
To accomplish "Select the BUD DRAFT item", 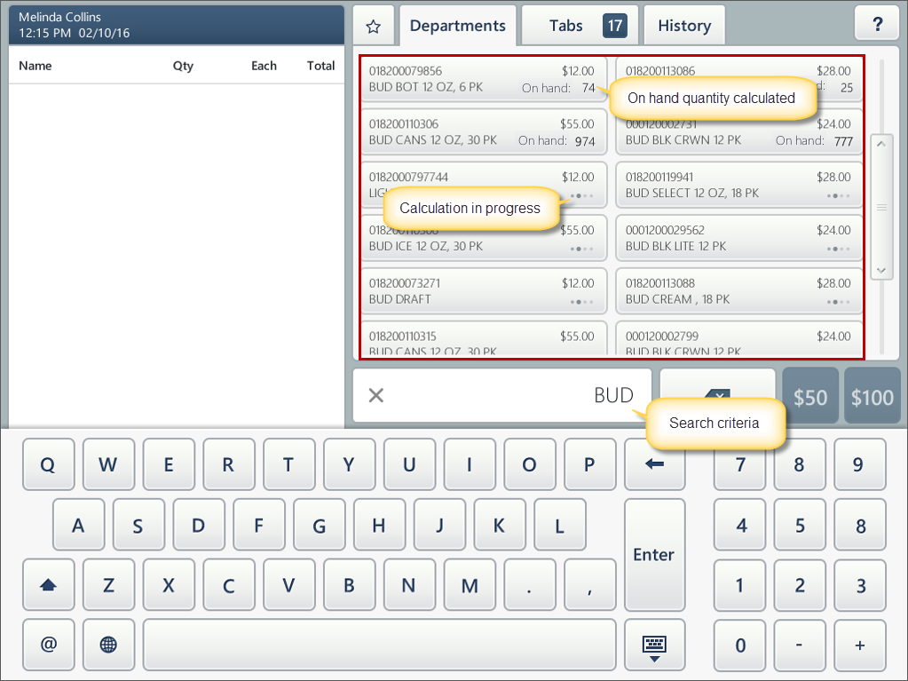I will 484,291.
